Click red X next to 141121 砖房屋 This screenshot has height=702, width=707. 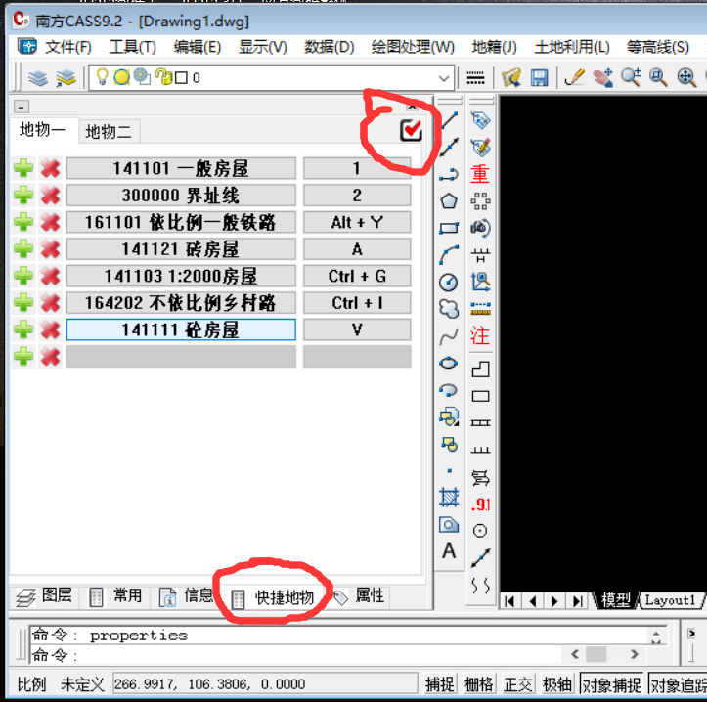pyautogui.click(x=51, y=249)
